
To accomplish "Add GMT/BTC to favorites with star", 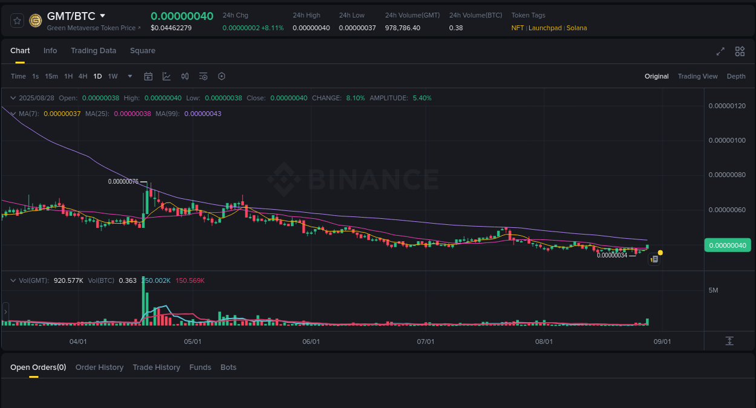I will click(x=18, y=21).
